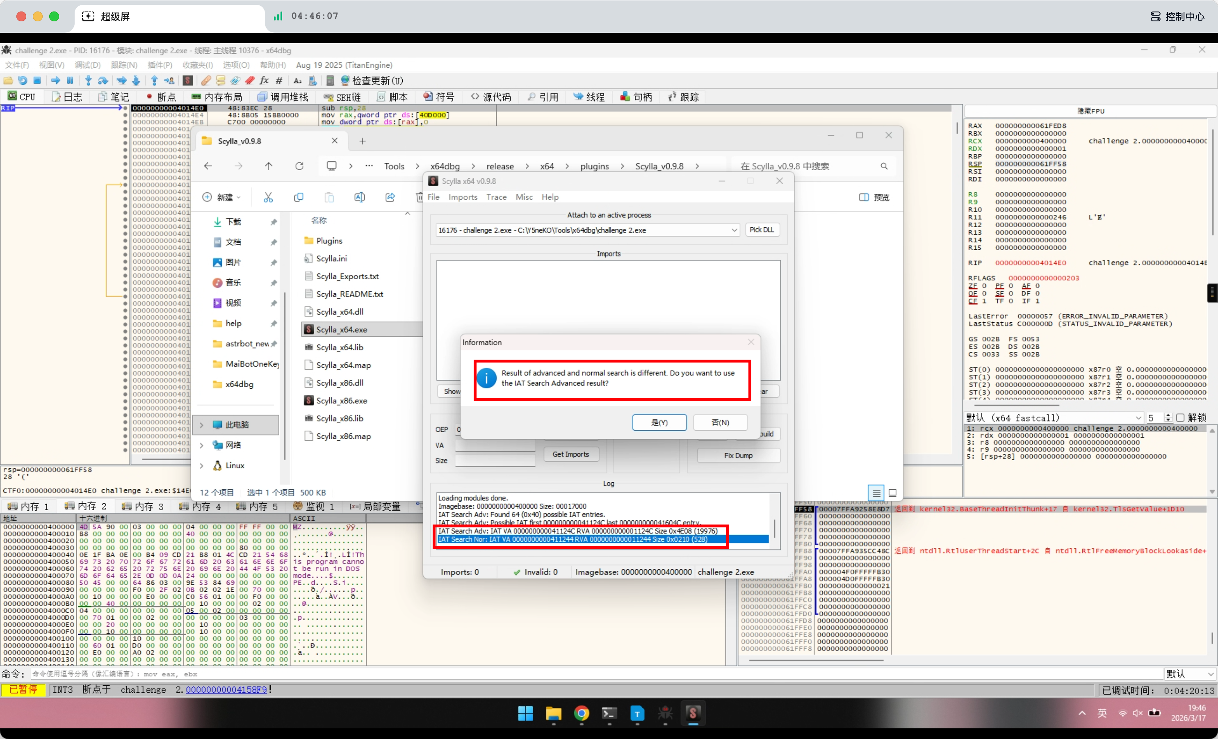1218x739 pixels.
Task: Click the Calculator toolbar icon
Action: click(330, 80)
